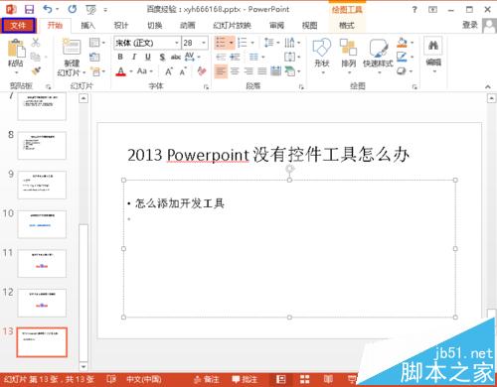497x387 pixels.
Task: Switch to the 插入 (Insert) ribbon tab
Action: (87, 26)
